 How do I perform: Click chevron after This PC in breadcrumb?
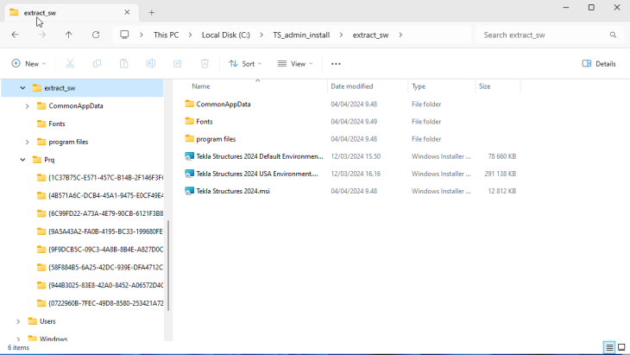point(190,35)
